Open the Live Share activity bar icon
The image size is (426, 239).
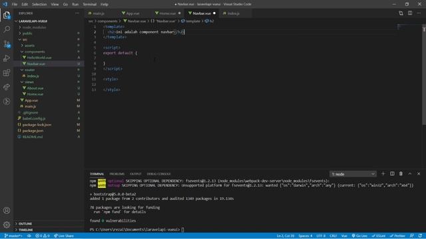click(7, 87)
